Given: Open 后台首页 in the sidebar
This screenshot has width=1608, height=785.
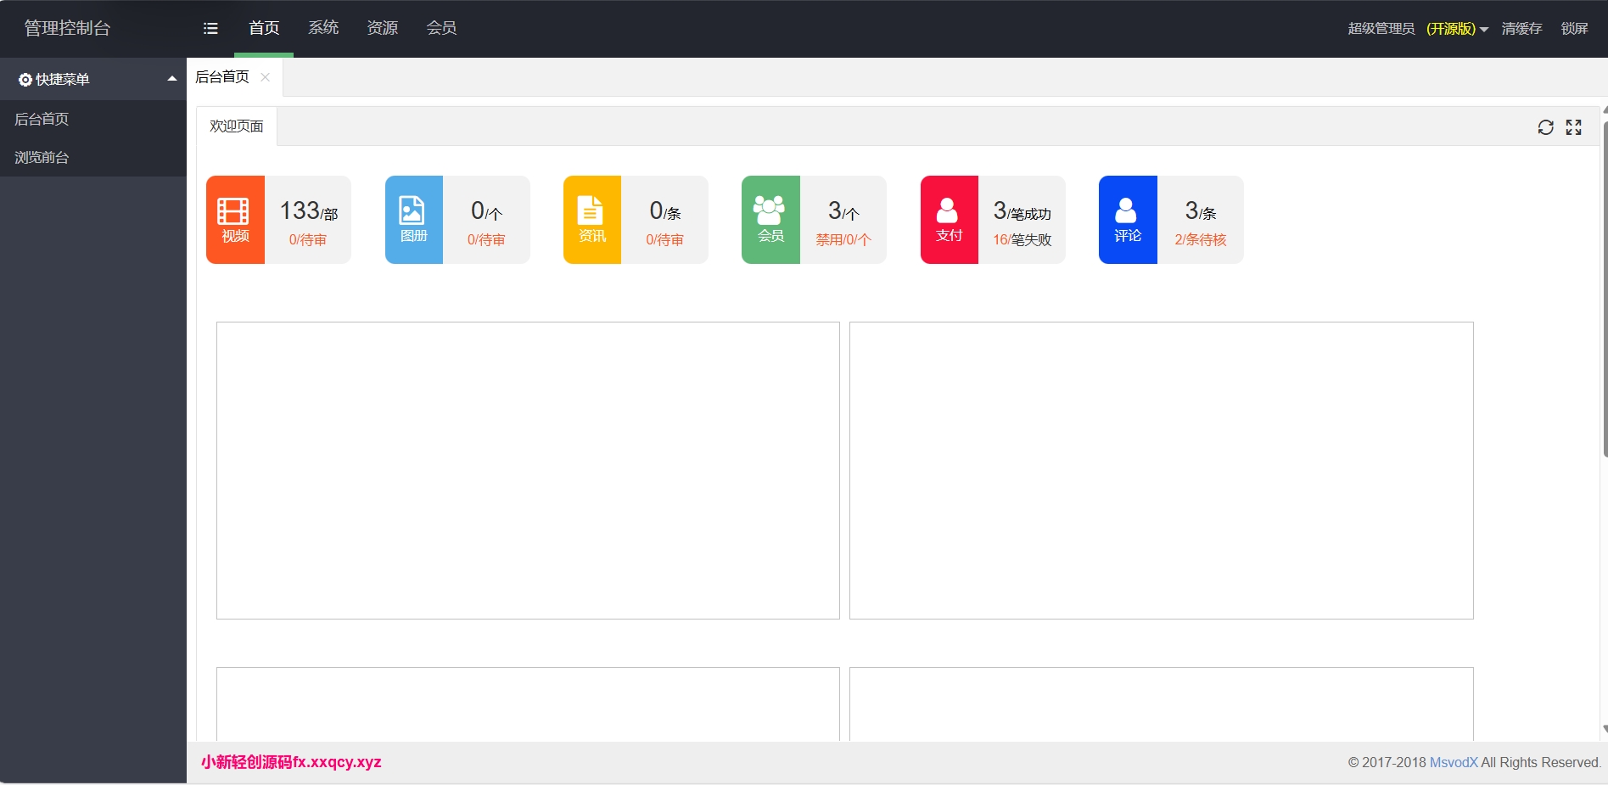Looking at the screenshot, I should 93,119.
